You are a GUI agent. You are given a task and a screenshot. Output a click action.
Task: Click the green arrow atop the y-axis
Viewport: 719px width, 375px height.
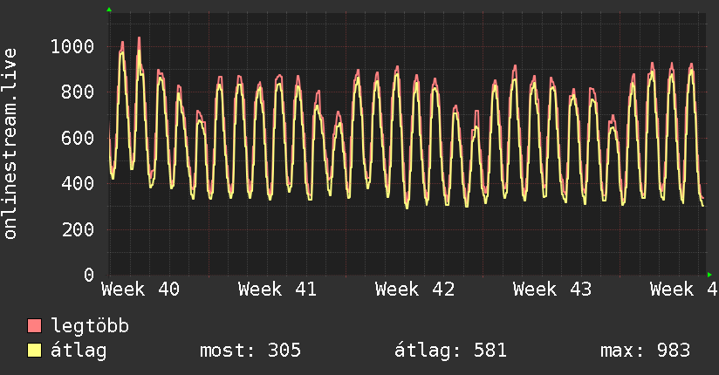tap(109, 10)
